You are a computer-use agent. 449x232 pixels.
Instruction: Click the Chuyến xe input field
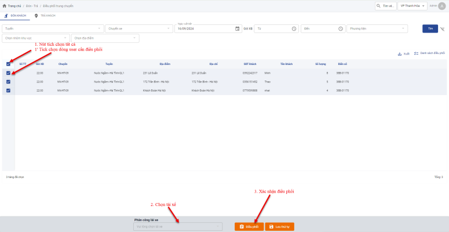click(x=138, y=28)
